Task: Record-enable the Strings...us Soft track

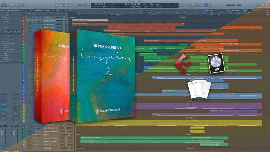Action: click(42, 21)
